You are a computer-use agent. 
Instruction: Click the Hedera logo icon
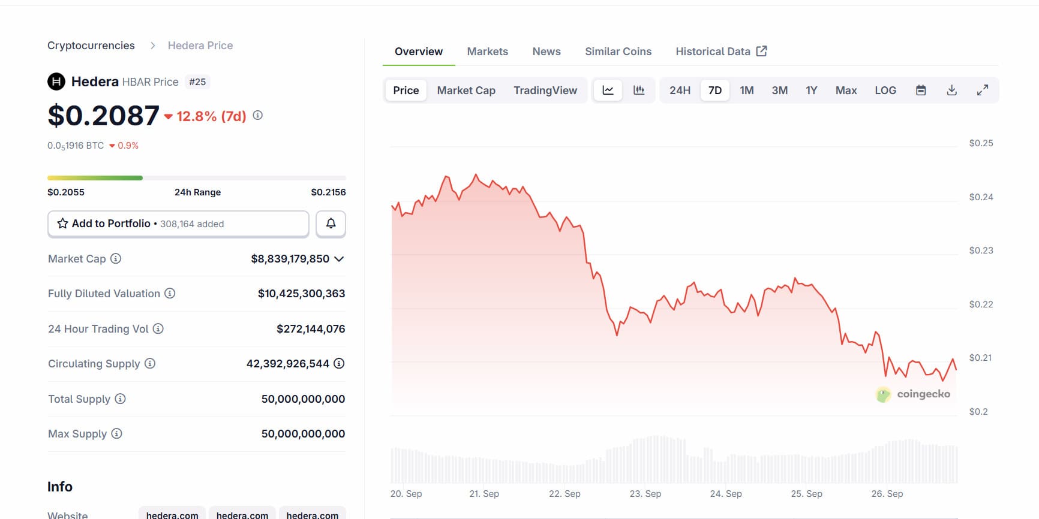click(x=56, y=82)
